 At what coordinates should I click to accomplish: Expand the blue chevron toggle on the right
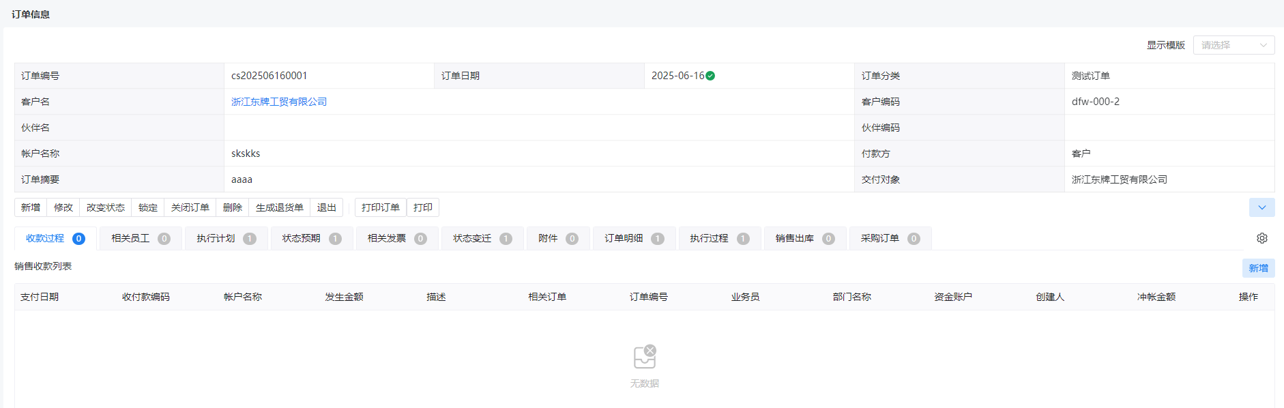click(x=1261, y=207)
